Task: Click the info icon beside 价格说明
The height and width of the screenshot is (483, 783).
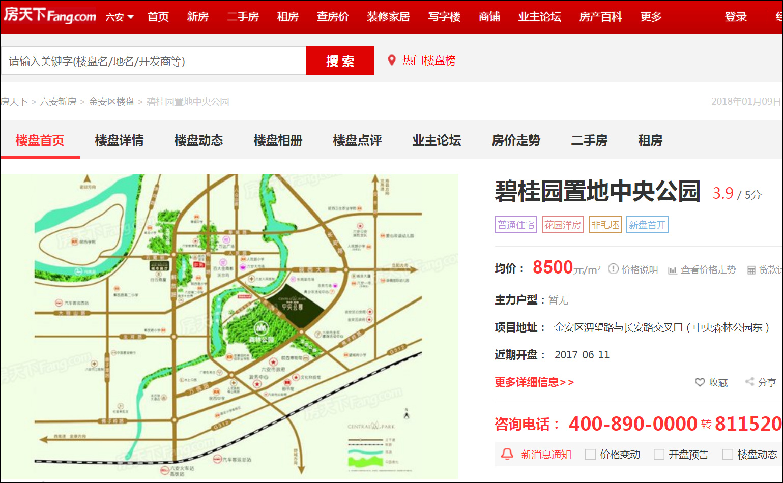Action: coord(613,269)
